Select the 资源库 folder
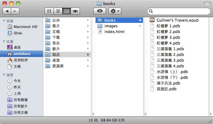The width and height of the screenshot is (213, 124). 67,66
